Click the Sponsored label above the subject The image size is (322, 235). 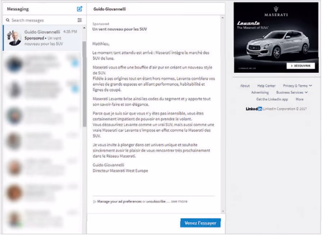[x=101, y=24]
